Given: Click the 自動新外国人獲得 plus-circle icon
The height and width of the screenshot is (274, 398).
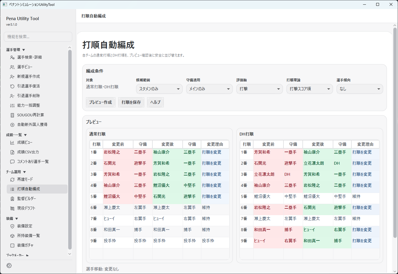Looking at the screenshot, I should pos(12,125).
